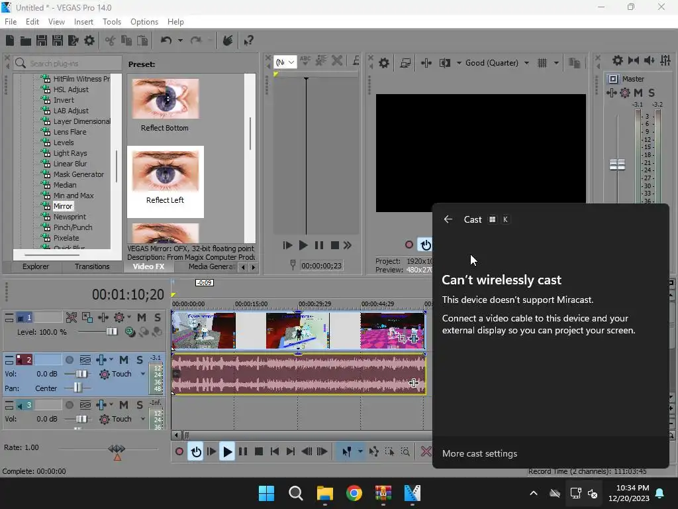Switch to VEGAS Pro taskbar icon
Image resolution: width=678 pixels, height=509 pixels.
[x=412, y=493]
